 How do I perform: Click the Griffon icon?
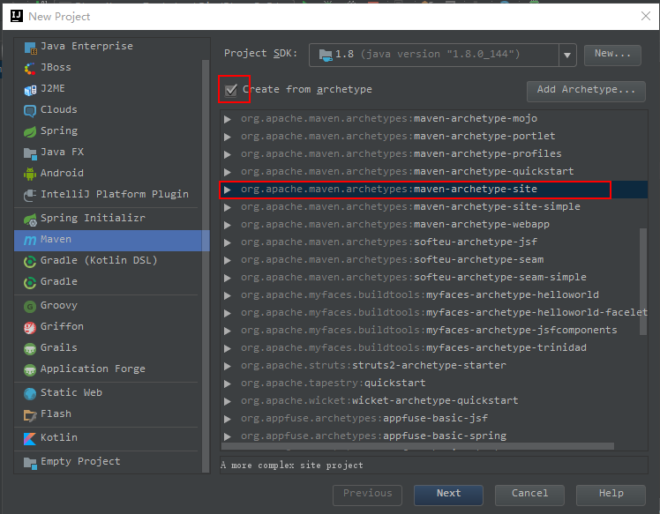[30, 328]
